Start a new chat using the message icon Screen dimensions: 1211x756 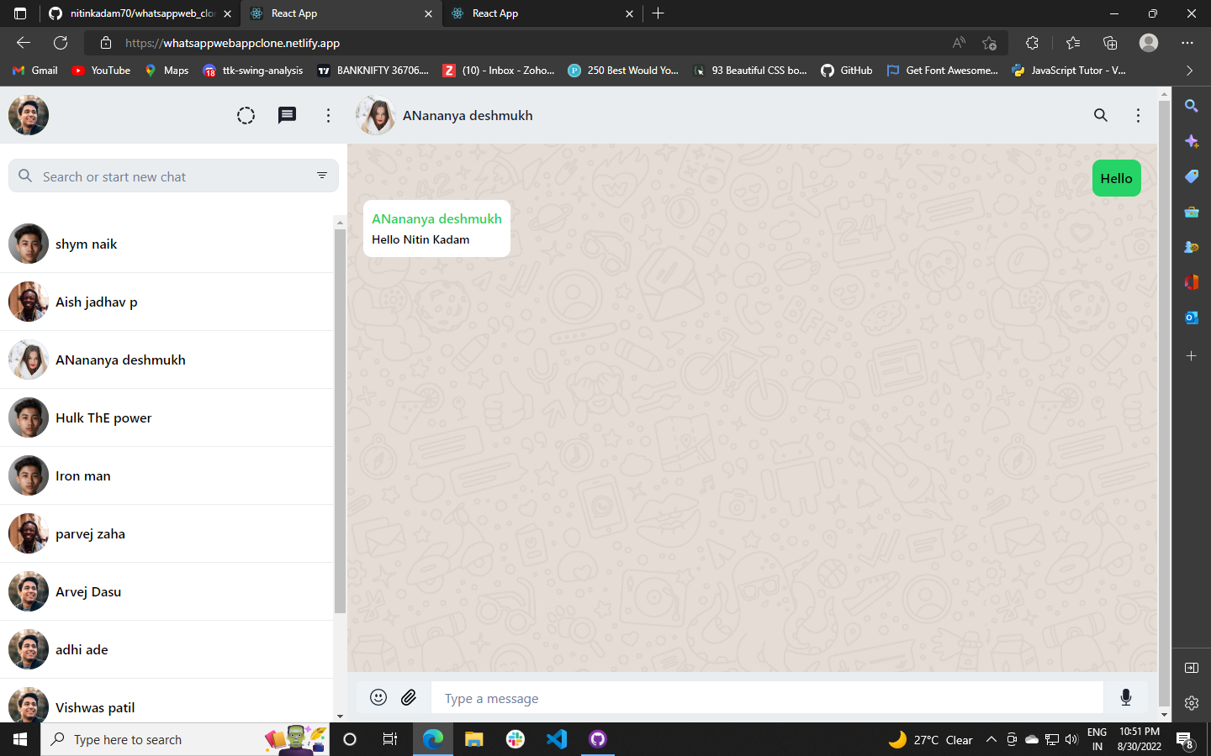click(287, 115)
